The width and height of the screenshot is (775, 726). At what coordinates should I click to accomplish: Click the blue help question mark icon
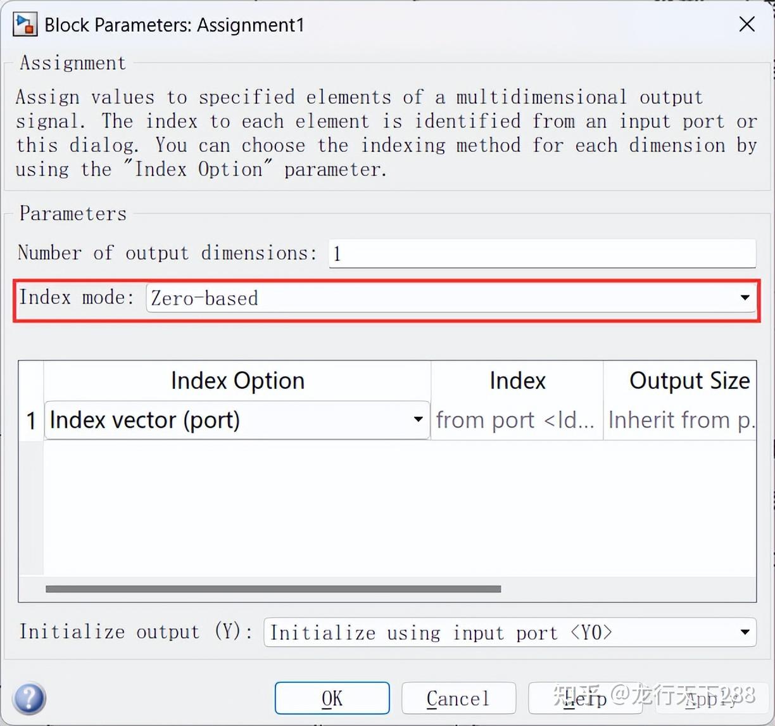click(29, 698)
